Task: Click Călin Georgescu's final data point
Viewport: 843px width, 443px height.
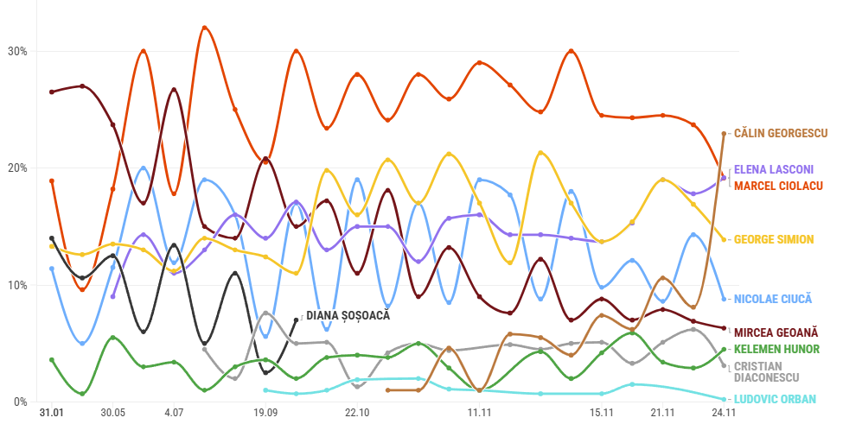Action: (724, 134)
